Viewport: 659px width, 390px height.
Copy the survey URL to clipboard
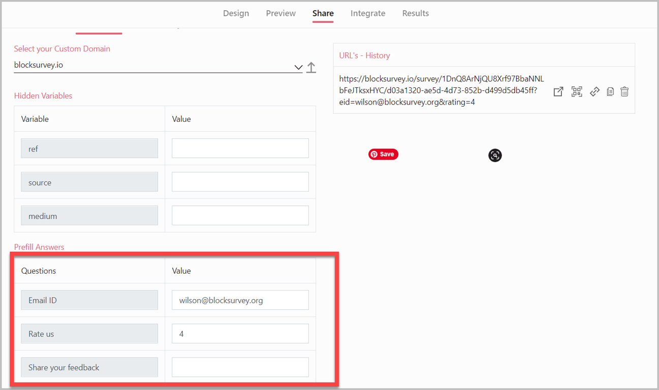point(610,91)
